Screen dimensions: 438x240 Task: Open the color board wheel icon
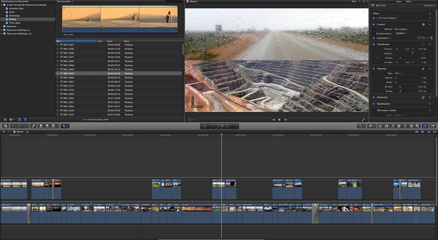(x=423, y=24)
